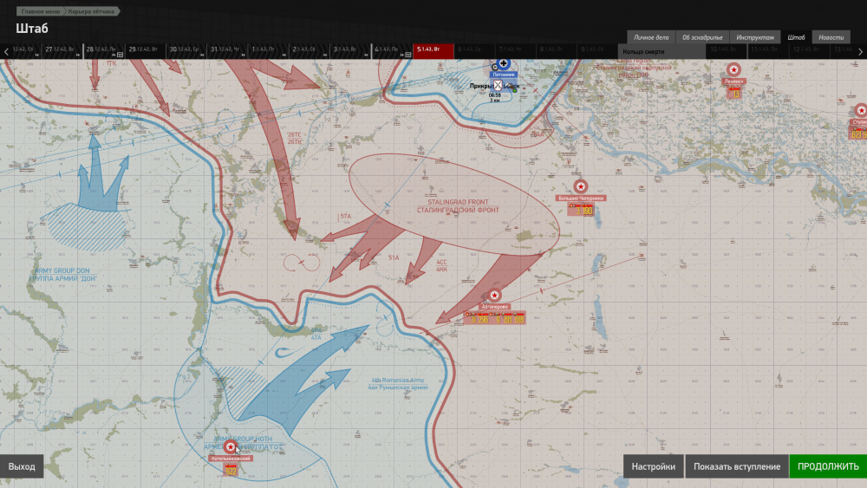Click the calendar table icon on 28.12.42
The width and height of the screenshot is (867, 488).
pyautogui.click(x=120, y=55)
